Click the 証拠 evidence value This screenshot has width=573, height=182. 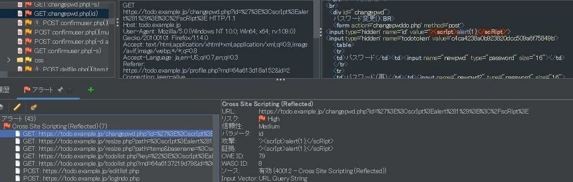[296, 149]
